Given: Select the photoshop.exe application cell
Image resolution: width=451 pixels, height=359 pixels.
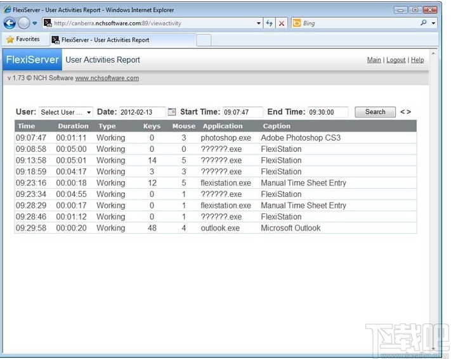Looking at the screenshot, I should 226,138.
